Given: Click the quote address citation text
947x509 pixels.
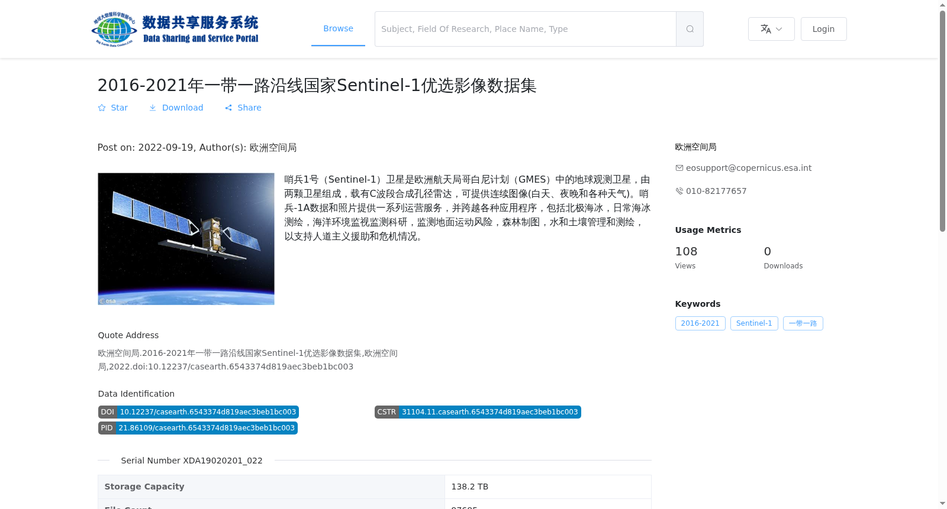Looking at the screenshot, I should [x=248, y=360].
